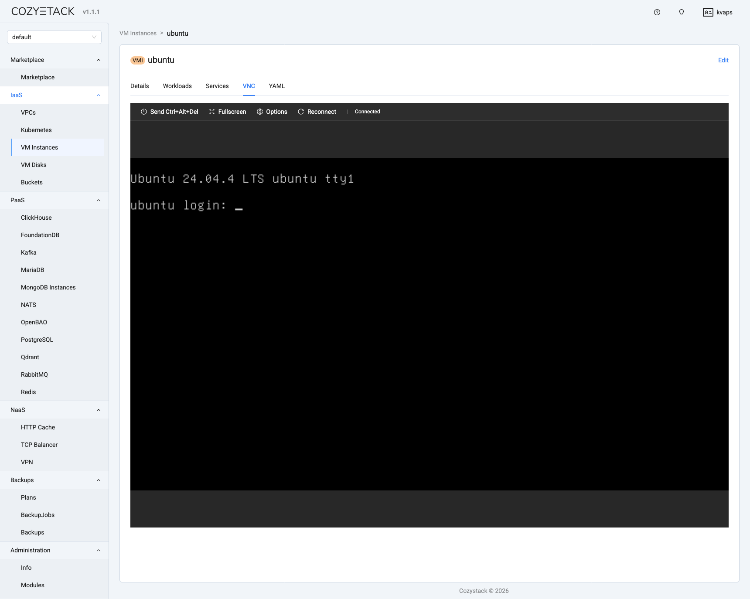Click the lightbulb icon top right
Screen dimensions: 750x599
pos(681,12)
